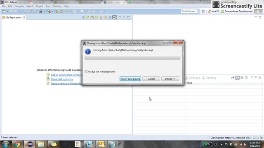This screenshot has height=148, width=264.
Task: Click the Run in Background button
Action: 130,79
